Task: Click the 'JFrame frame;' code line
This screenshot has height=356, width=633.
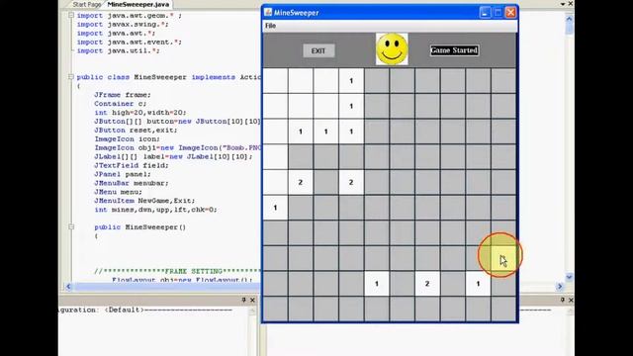Action: [123, 95]
